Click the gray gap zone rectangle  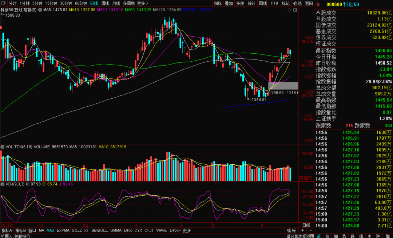(x=283, y=86)
